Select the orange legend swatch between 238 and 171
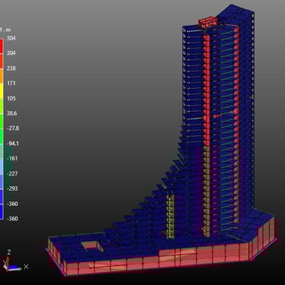The image size is (285, 285). point(2,76)
